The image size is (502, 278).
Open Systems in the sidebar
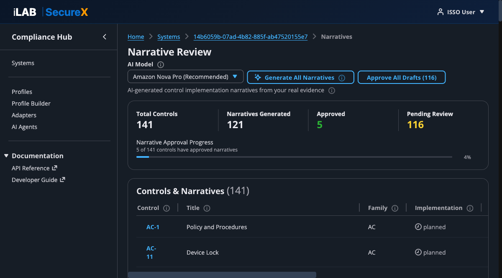[23, 63]
